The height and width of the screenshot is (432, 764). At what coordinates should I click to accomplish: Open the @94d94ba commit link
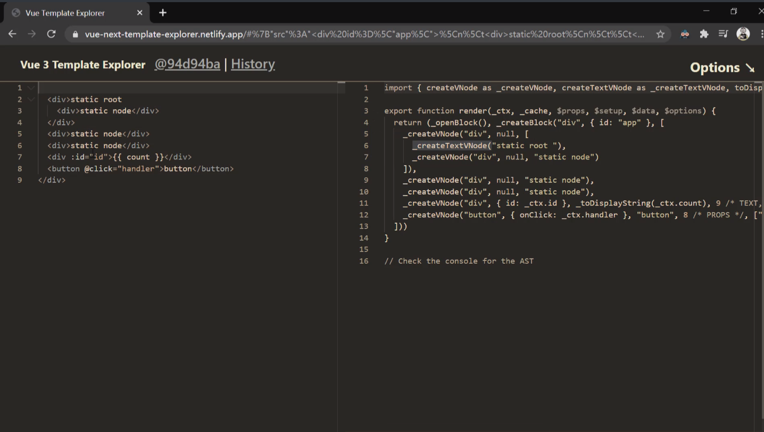pyautogui.click(x=187, y=64)
